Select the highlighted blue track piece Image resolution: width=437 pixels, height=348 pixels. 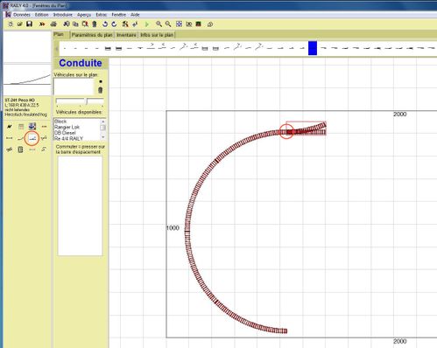[313, 48]
